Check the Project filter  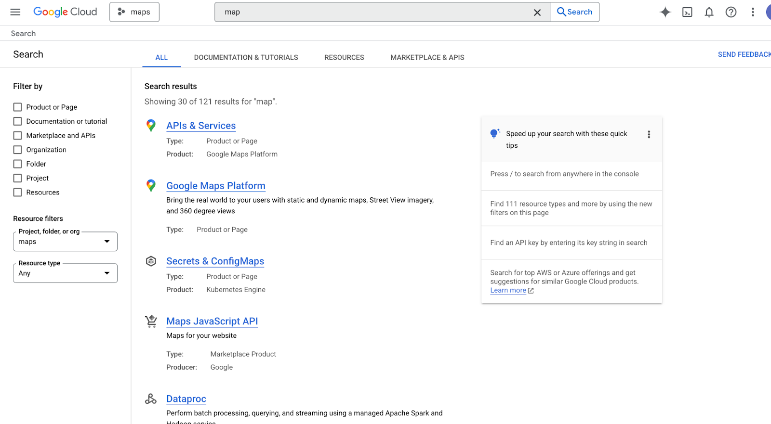[18, 178]
